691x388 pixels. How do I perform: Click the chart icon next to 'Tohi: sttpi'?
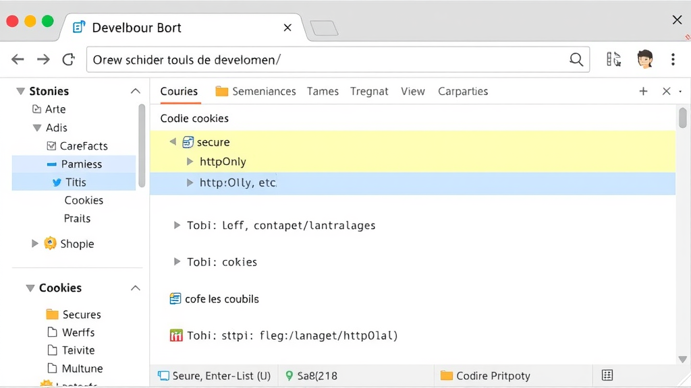tap(176, 335)
